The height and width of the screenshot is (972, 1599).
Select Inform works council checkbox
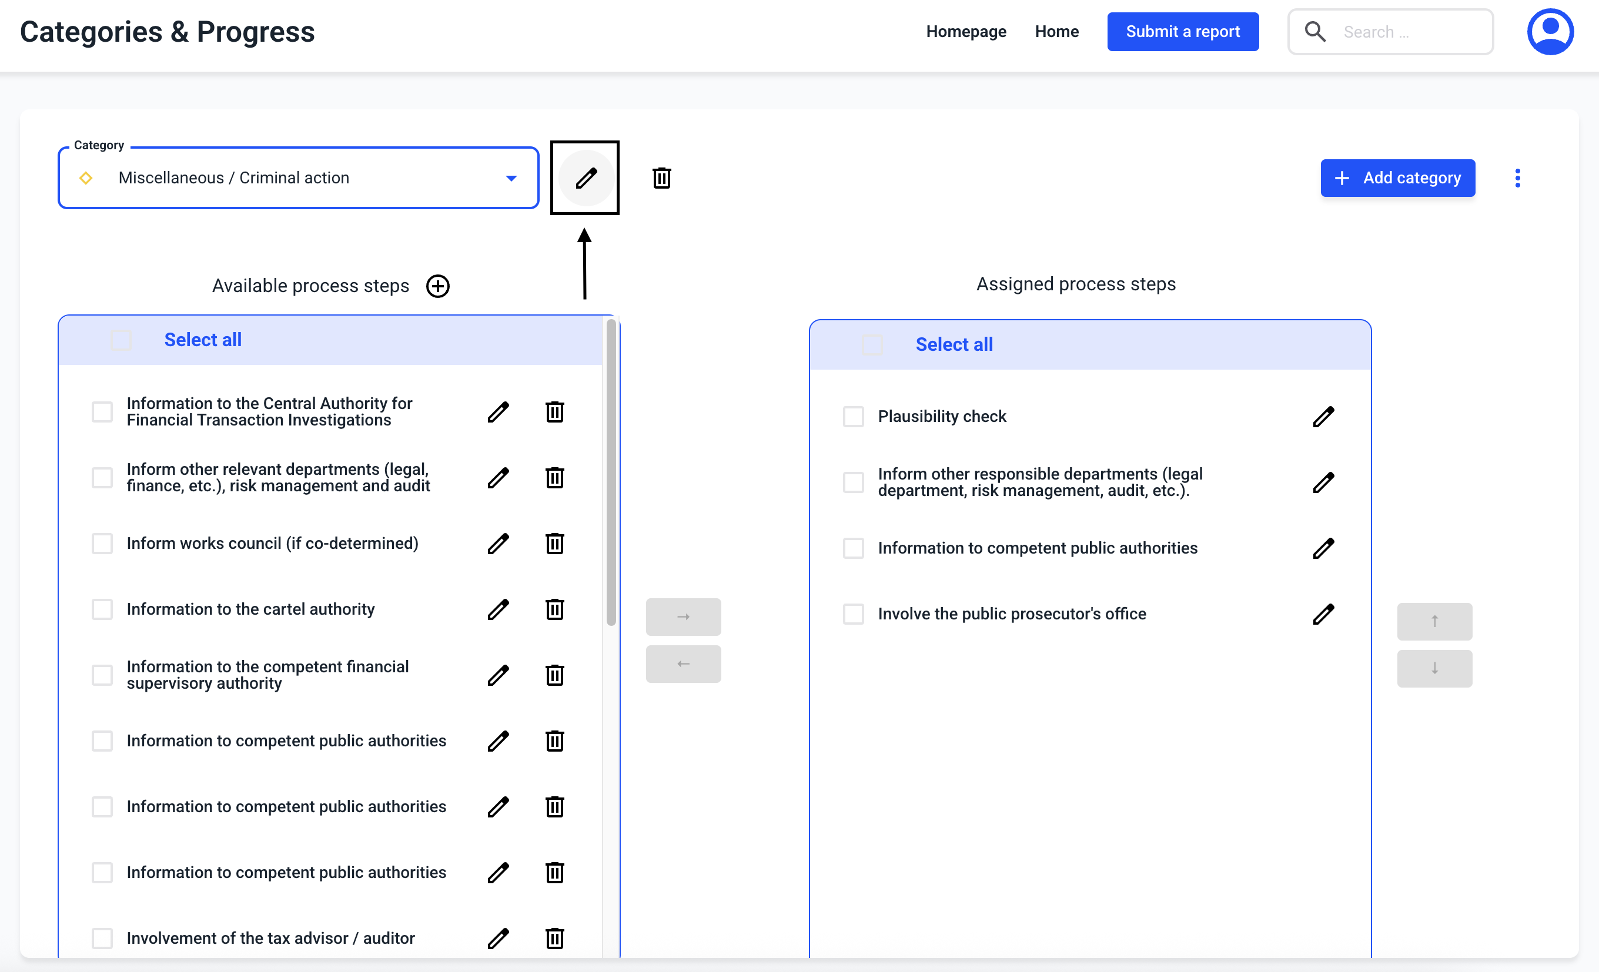[x=102, y=544]
